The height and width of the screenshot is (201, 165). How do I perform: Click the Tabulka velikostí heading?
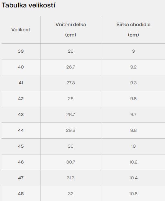[28, 5]
